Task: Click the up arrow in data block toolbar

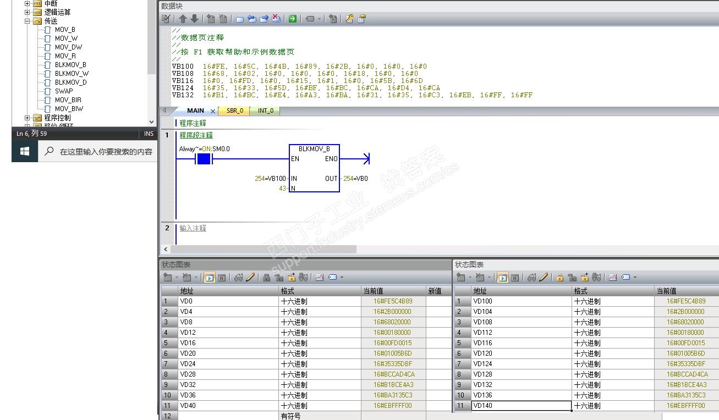Action: coord(183,19)
